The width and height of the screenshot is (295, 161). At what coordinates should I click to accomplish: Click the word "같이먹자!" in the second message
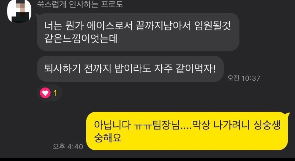click(196, 69)
